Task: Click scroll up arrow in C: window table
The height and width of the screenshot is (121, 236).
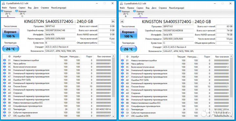Action: tap(231, 56)
